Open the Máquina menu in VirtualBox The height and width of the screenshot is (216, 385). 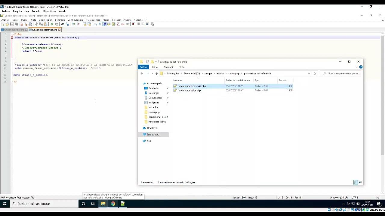coord(18,11)
